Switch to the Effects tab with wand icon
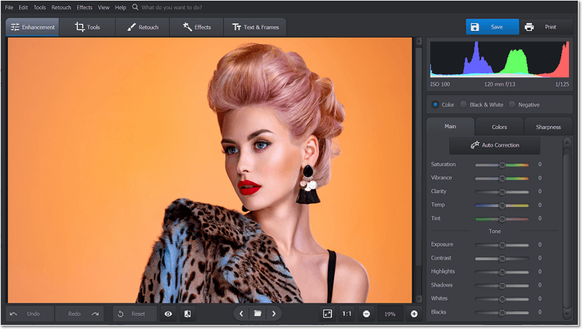The width and height of the screenshot is (582, 329). point(197,27)
